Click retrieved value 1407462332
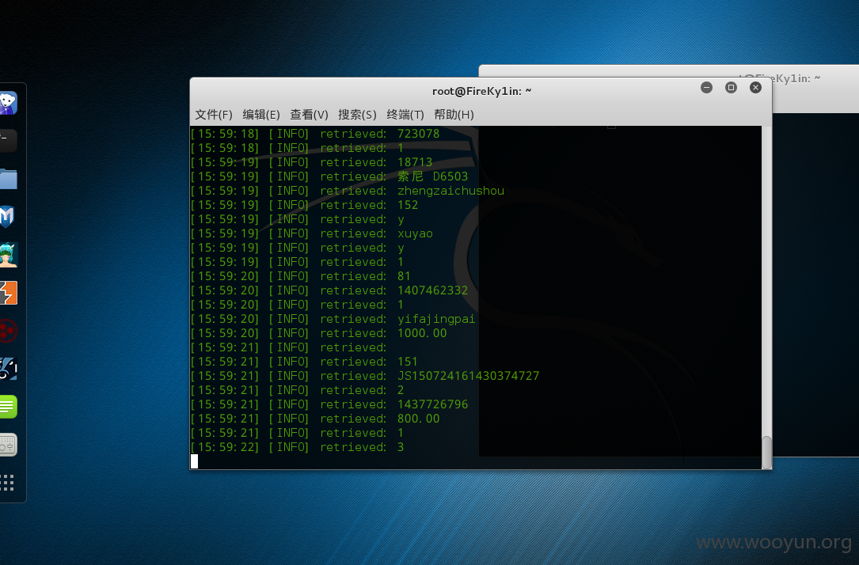This screenshot has height=565, width=859. [x=433, y=290]
